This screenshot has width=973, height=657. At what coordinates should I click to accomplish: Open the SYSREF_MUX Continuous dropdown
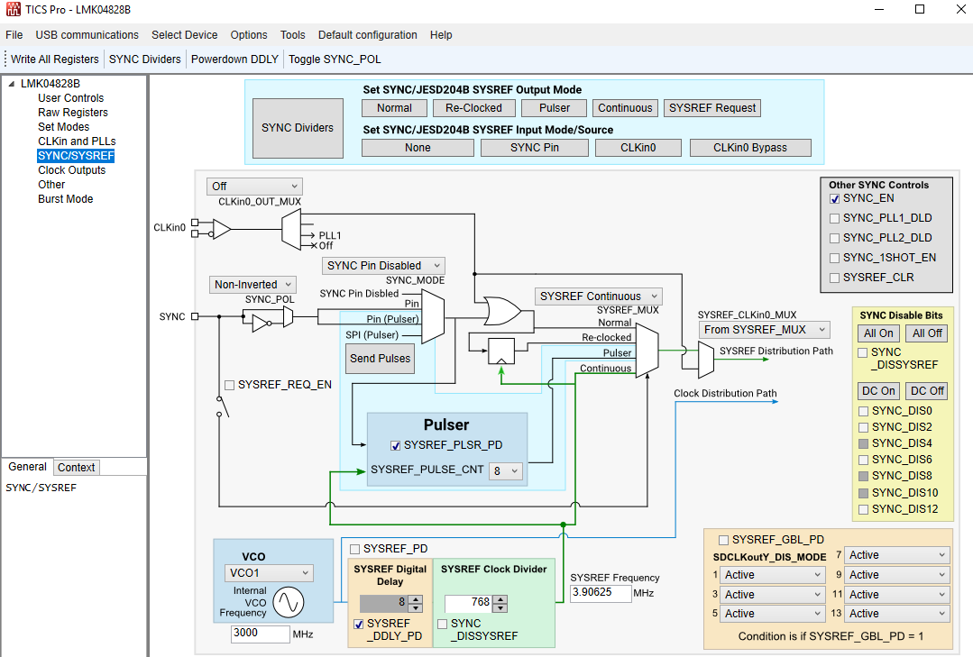point(598,297)
